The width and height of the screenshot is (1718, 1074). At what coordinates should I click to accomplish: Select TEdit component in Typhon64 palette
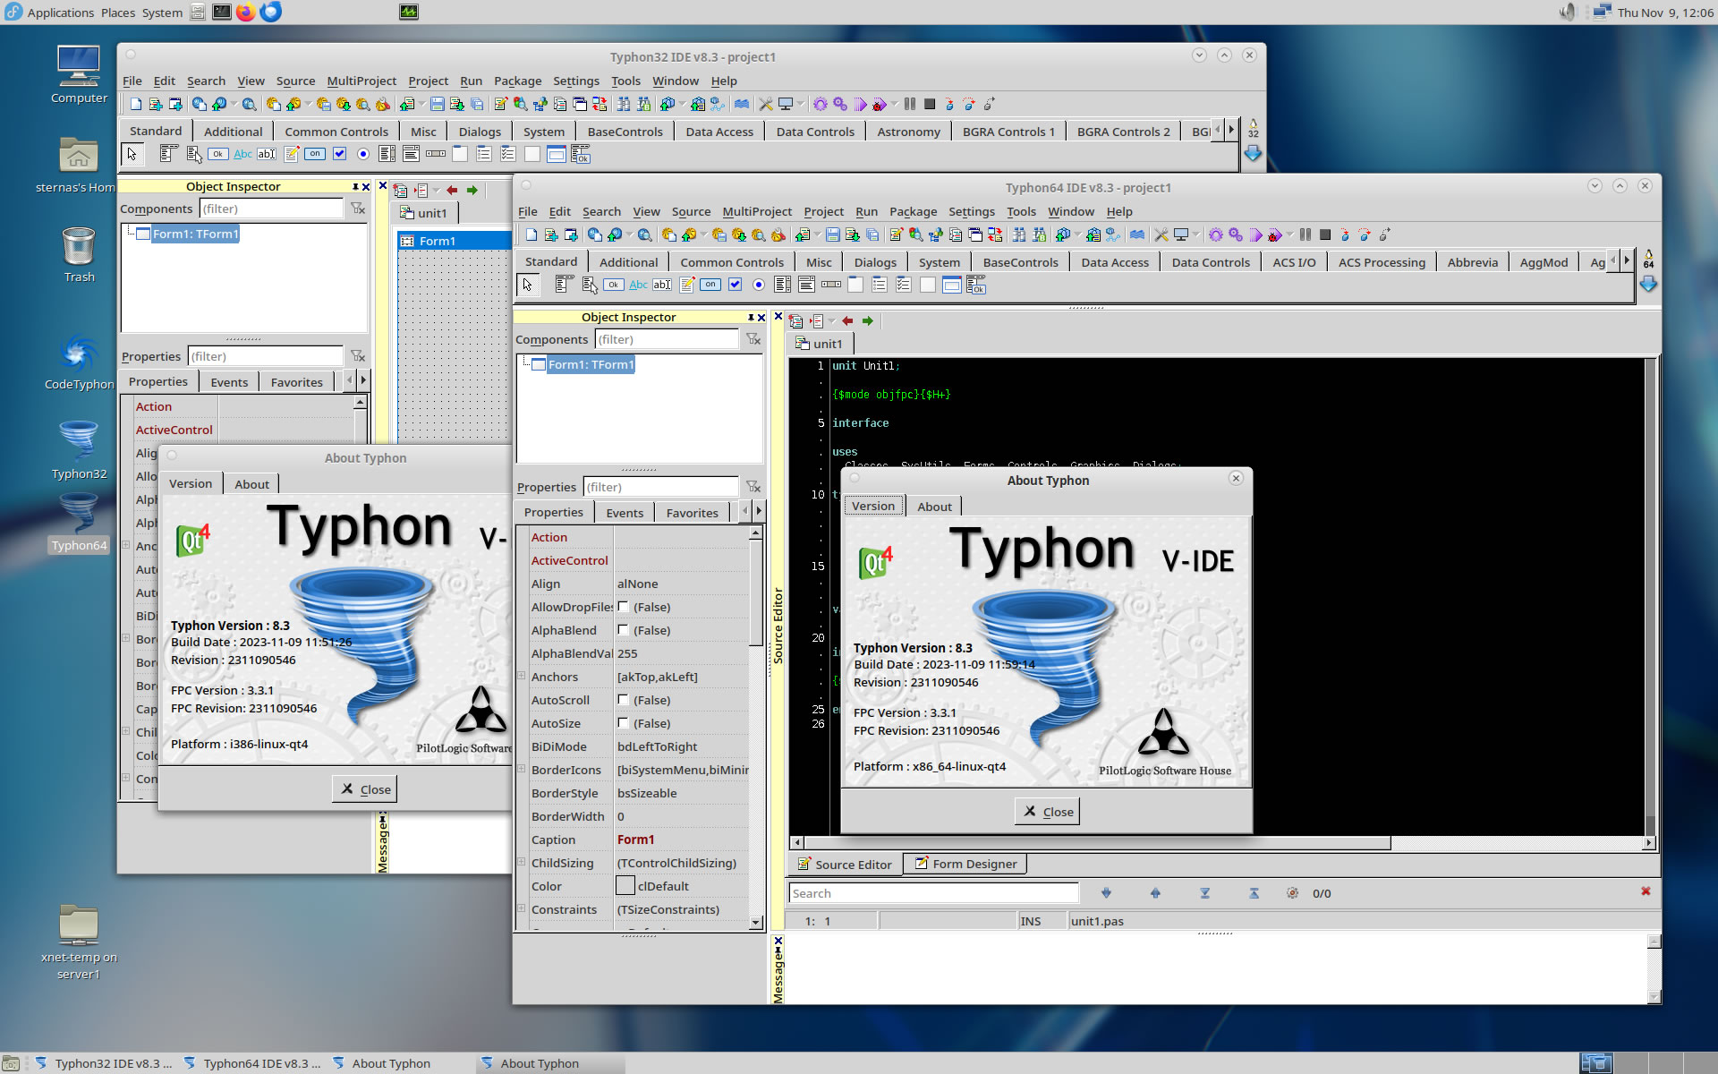[662, 285]
